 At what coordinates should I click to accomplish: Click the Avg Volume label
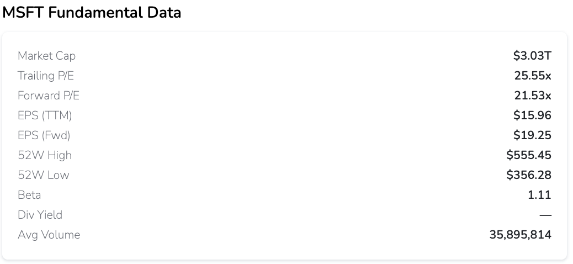pyautogui.click(x=49, y=234)
